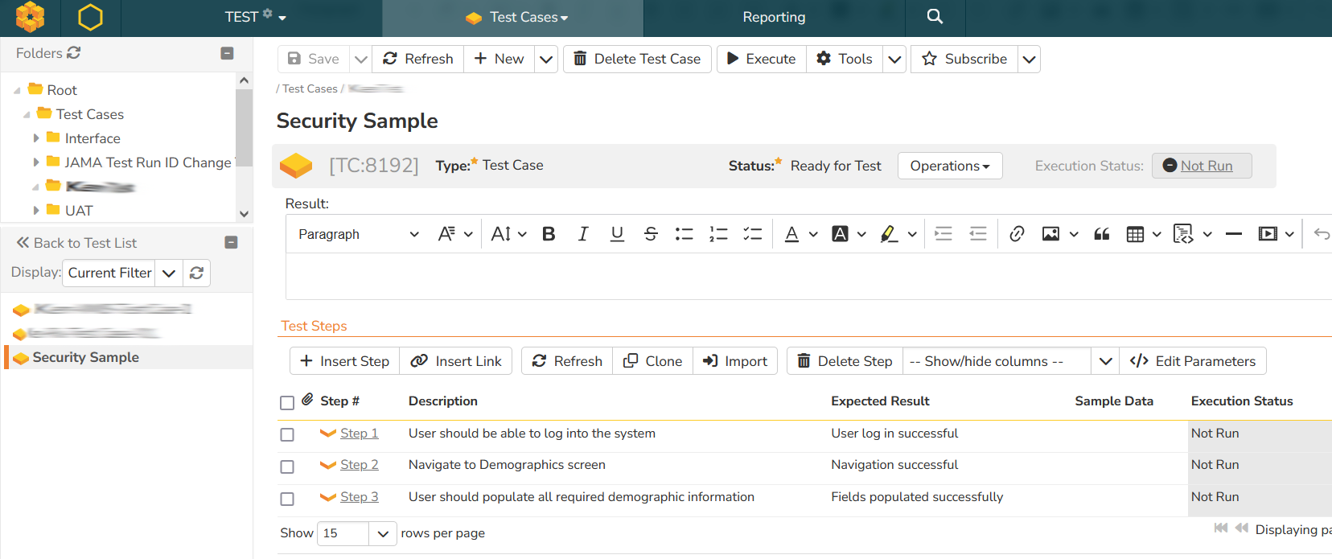Click the insert link chain icon

pos(1017,234)
